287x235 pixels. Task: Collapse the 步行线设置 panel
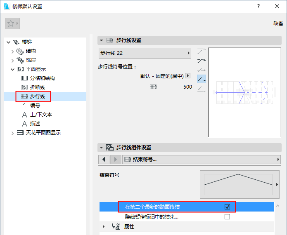[x=101, y=40]
